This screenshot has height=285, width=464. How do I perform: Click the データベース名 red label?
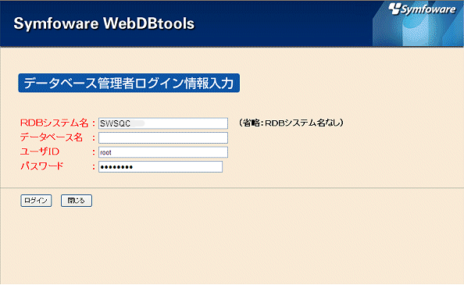coord(52,137)
